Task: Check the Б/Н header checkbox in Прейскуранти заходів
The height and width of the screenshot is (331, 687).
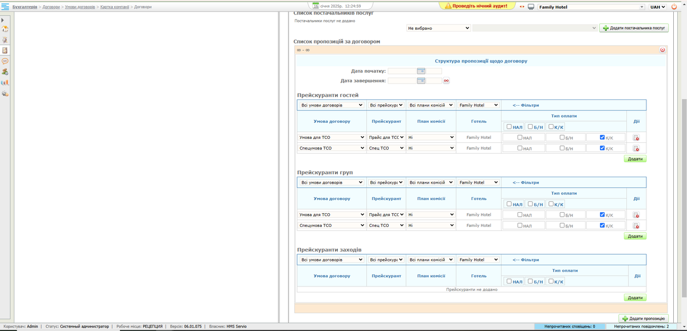Action: [531, 281]
